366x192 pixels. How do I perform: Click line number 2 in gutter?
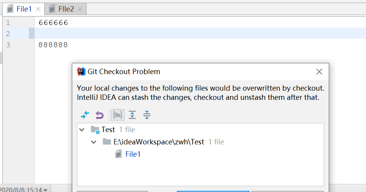(8, 33)
